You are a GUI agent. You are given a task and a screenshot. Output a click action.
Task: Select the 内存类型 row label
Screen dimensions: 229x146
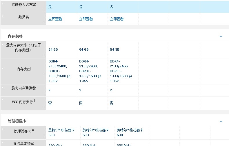[23, 69]
